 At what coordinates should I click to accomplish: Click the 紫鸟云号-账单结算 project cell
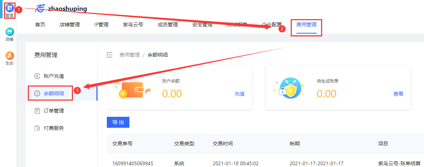pos(400,163)
